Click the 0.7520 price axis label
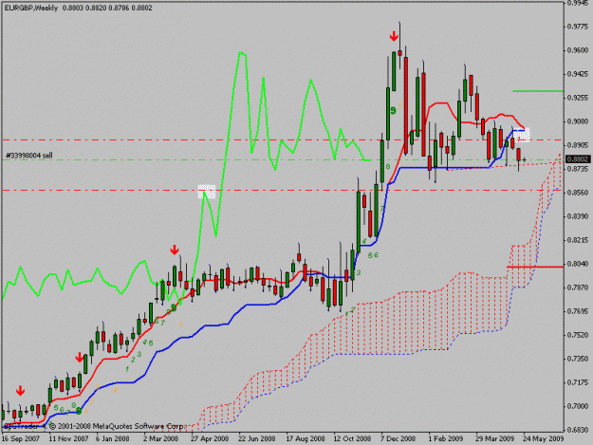Screen dimensions: 593x445 [x=578, y=335]
